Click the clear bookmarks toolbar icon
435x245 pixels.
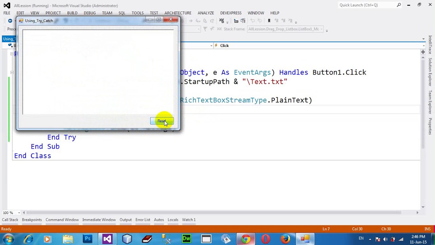(290, 21)
